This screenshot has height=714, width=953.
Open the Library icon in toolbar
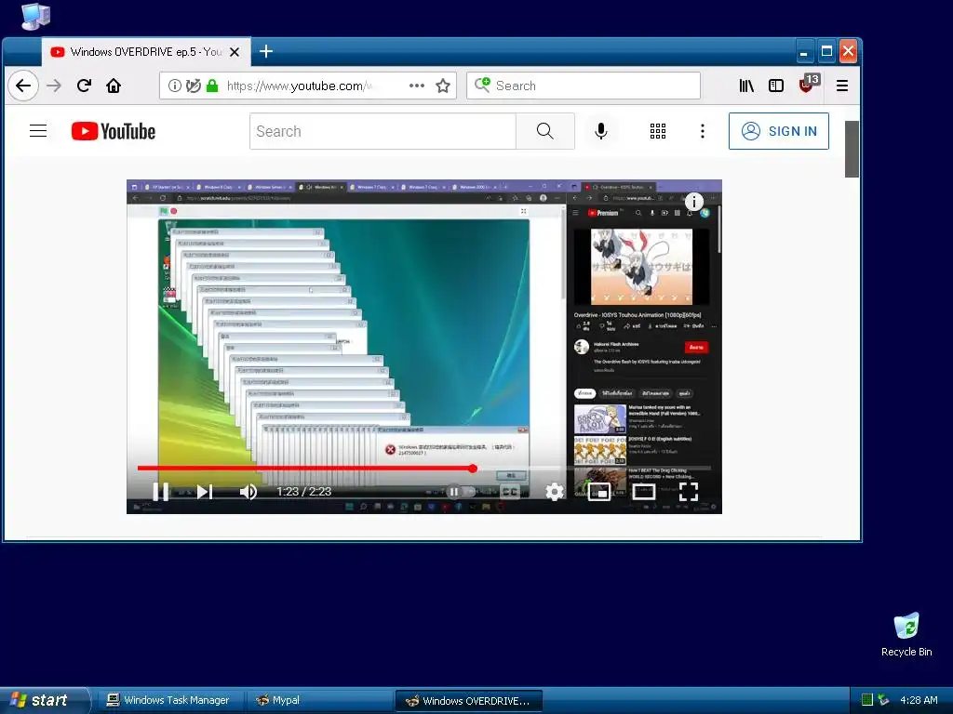click(746, 86)
